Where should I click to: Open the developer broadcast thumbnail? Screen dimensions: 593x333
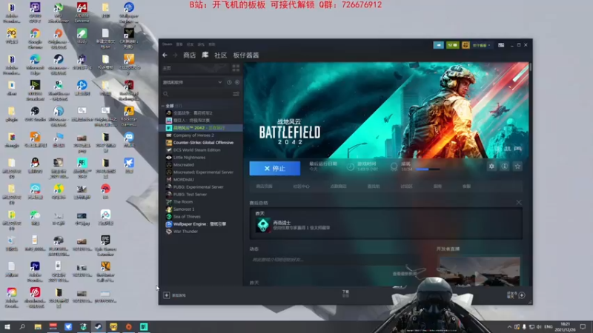point(479,271)
